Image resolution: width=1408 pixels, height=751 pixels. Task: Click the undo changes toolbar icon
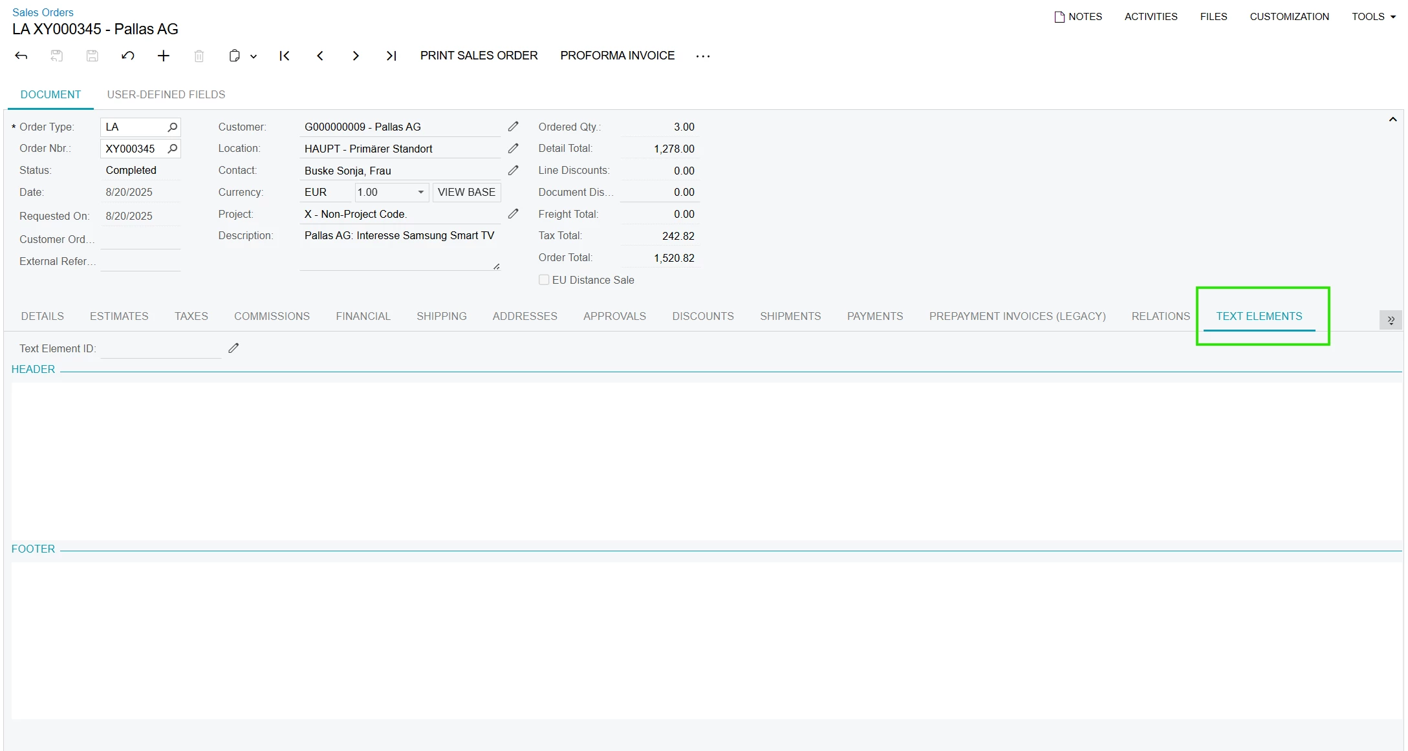coord(128,56)
